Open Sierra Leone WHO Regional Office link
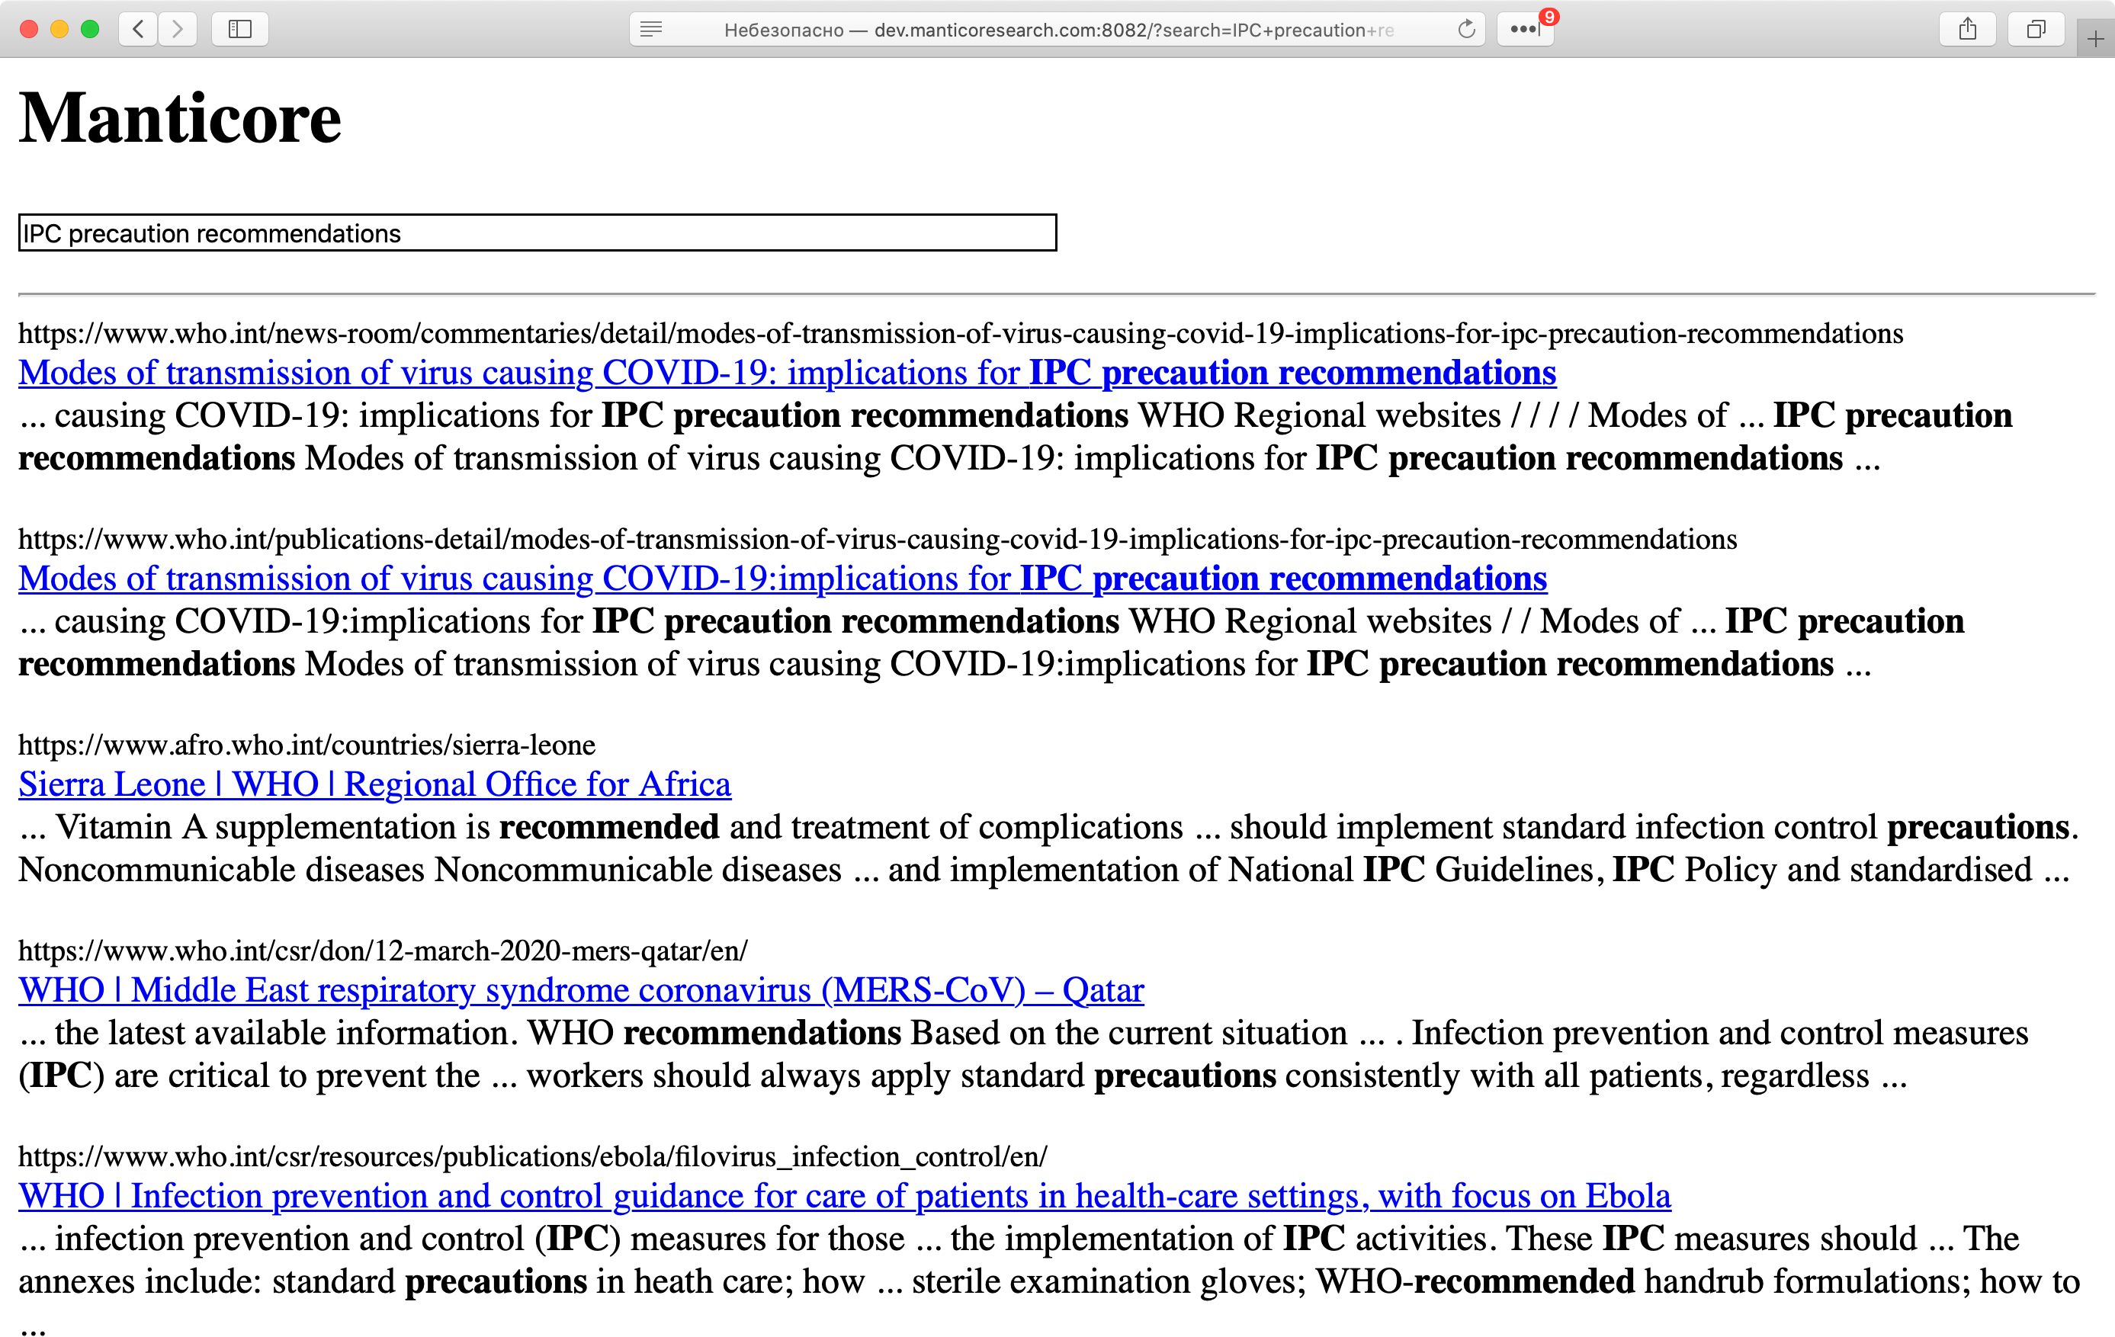The height and width of the screenshot is (1337, 2115). tap(374, 784)
